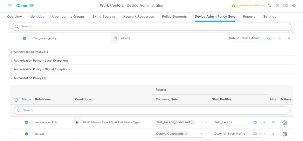Open the Reports tab

click(249, 16)
